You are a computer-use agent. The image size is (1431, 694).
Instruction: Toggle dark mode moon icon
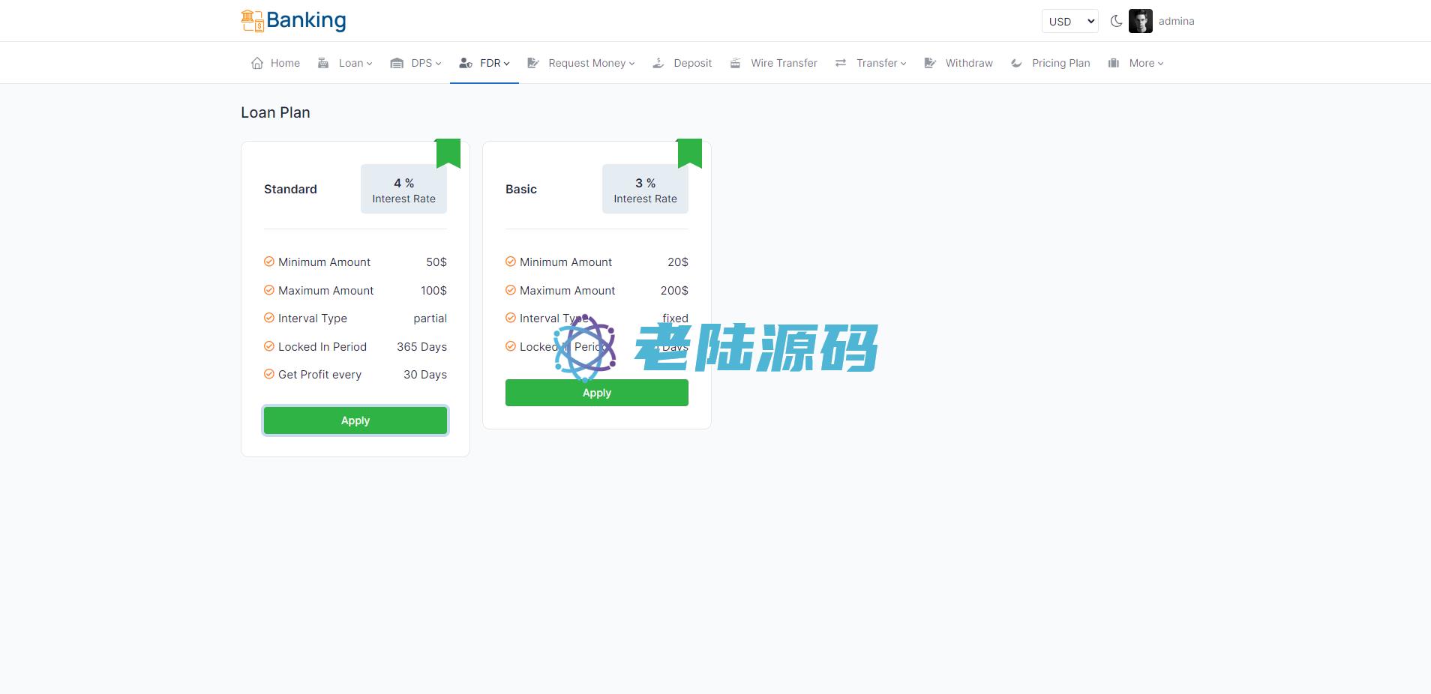click(x=1116, y=21)
